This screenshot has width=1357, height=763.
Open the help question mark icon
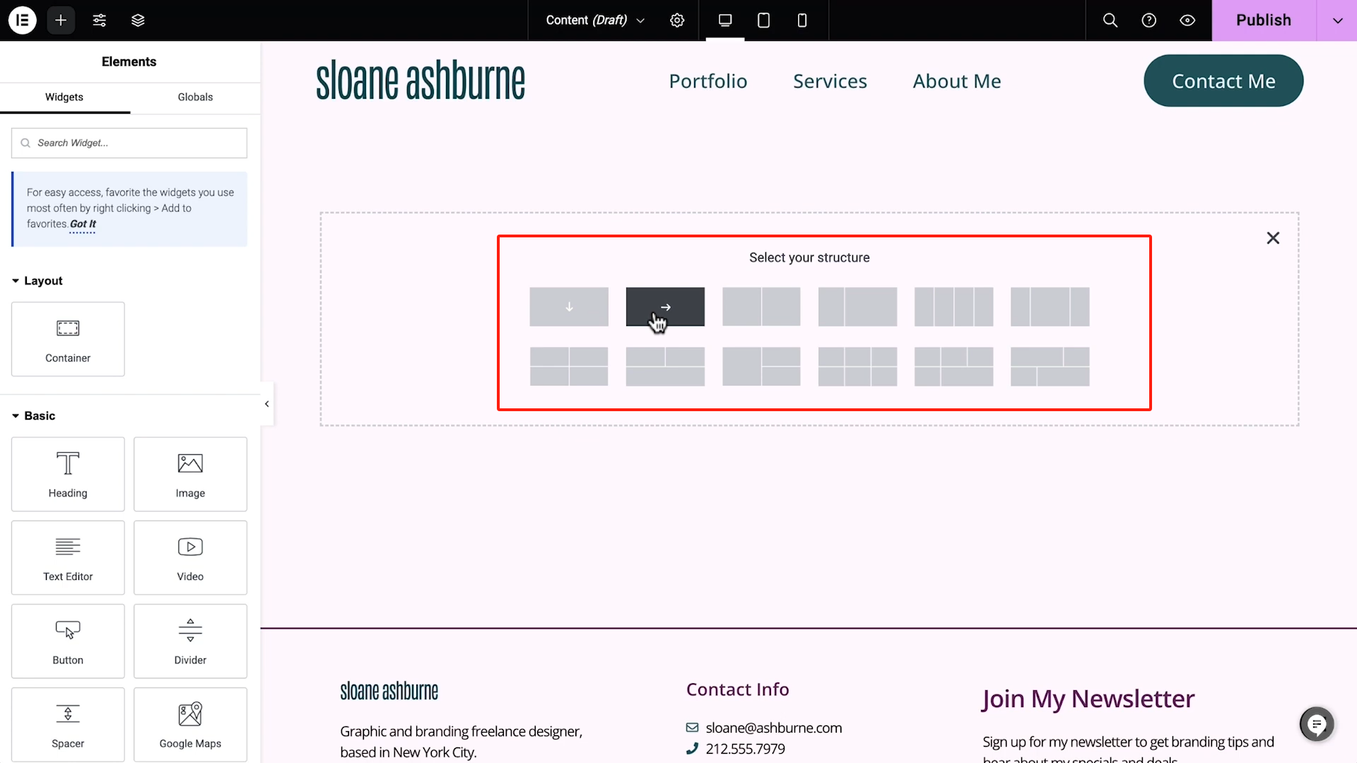point(1149,20)
